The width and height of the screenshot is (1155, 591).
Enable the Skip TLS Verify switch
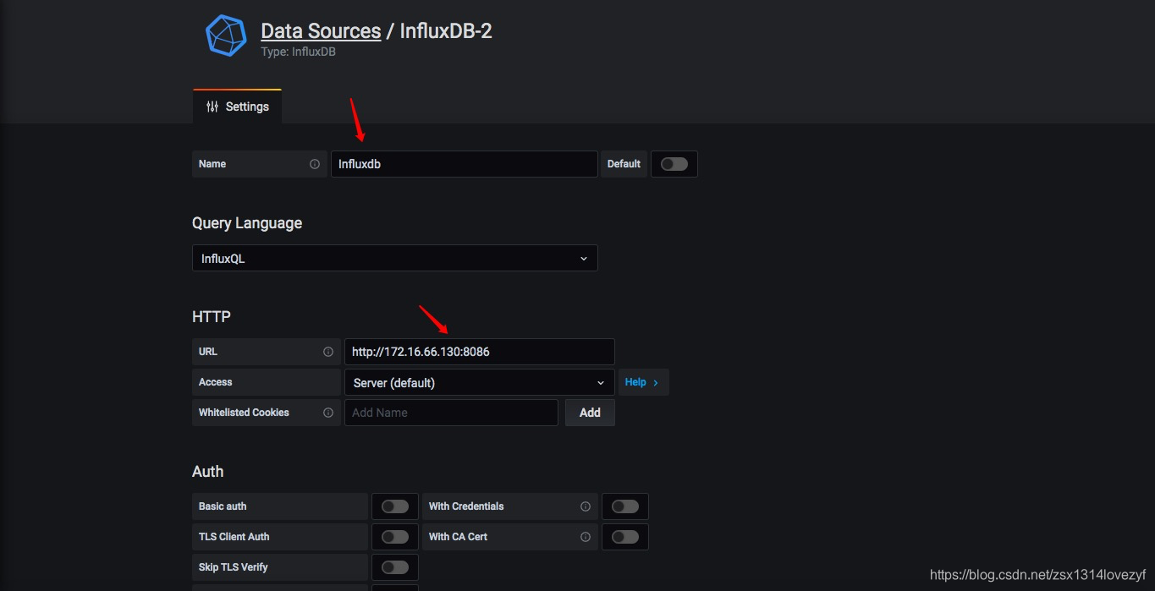[x=395, y=567]
